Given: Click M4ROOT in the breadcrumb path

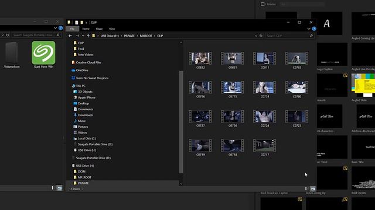Looking at the screenshot, I should pos(146,36).
